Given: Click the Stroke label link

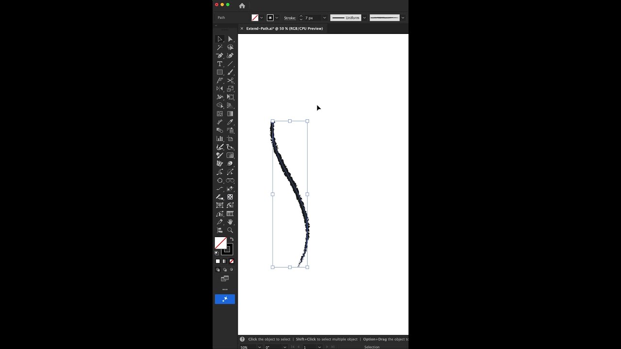Looking at the screenshot, I should (x=290, y=18).
